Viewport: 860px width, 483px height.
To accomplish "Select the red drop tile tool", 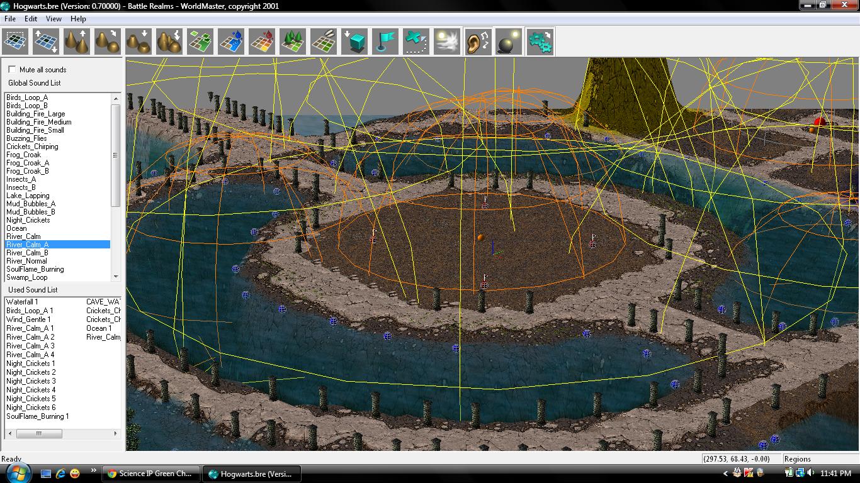I will [262, 42].
